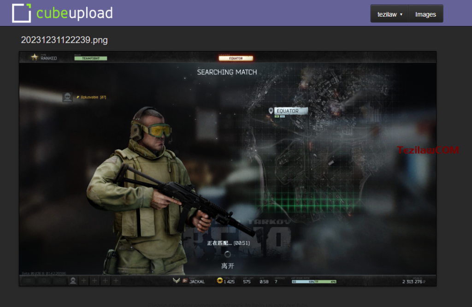The image size is (472, 307).
Task: Click the ARP score ratio bar
Action: 314,282
